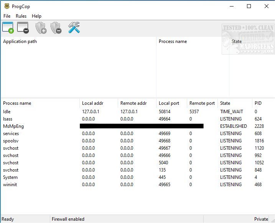Select the Idle process with TIME_WAIT state
The height and width of the screenshot is (223, 275).
(7, 112)
